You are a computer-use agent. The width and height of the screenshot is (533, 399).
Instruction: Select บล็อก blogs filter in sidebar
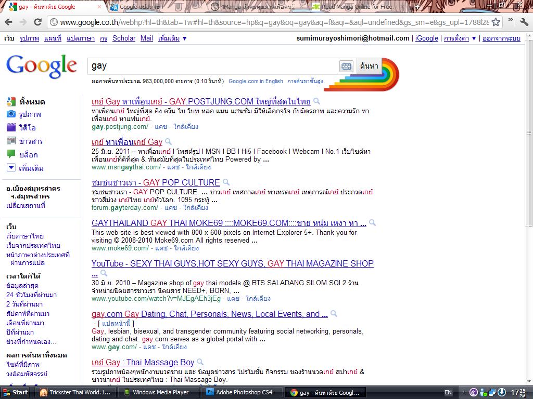click(x=22, y=155)
